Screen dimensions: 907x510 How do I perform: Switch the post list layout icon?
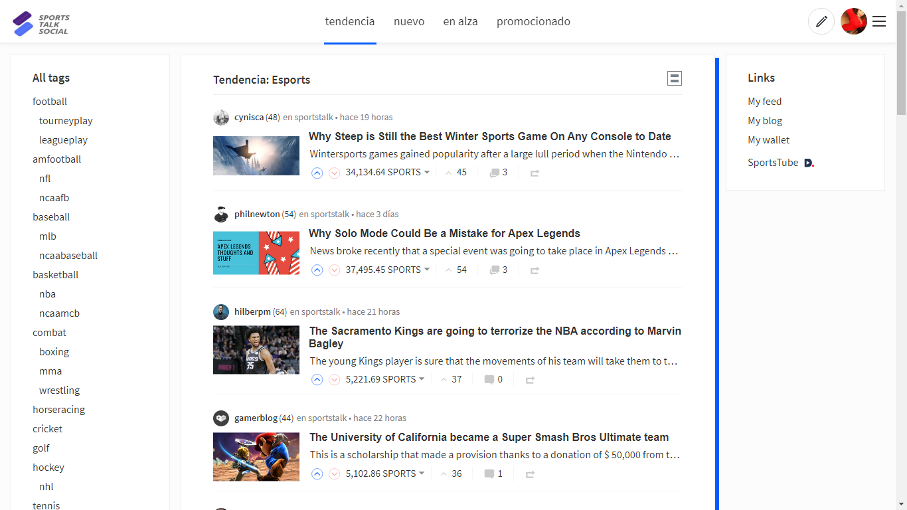(675, 78)
